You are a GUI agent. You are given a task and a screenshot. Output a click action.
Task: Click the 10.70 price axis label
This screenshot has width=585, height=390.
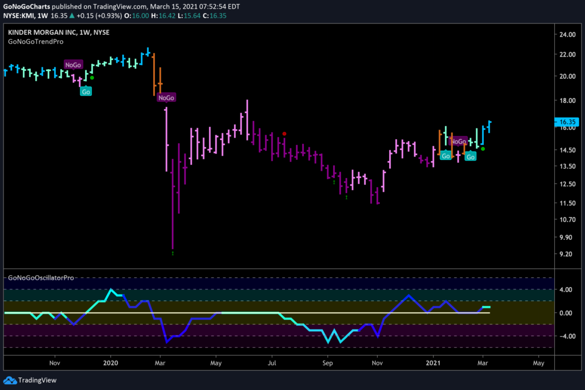point(567,220)
